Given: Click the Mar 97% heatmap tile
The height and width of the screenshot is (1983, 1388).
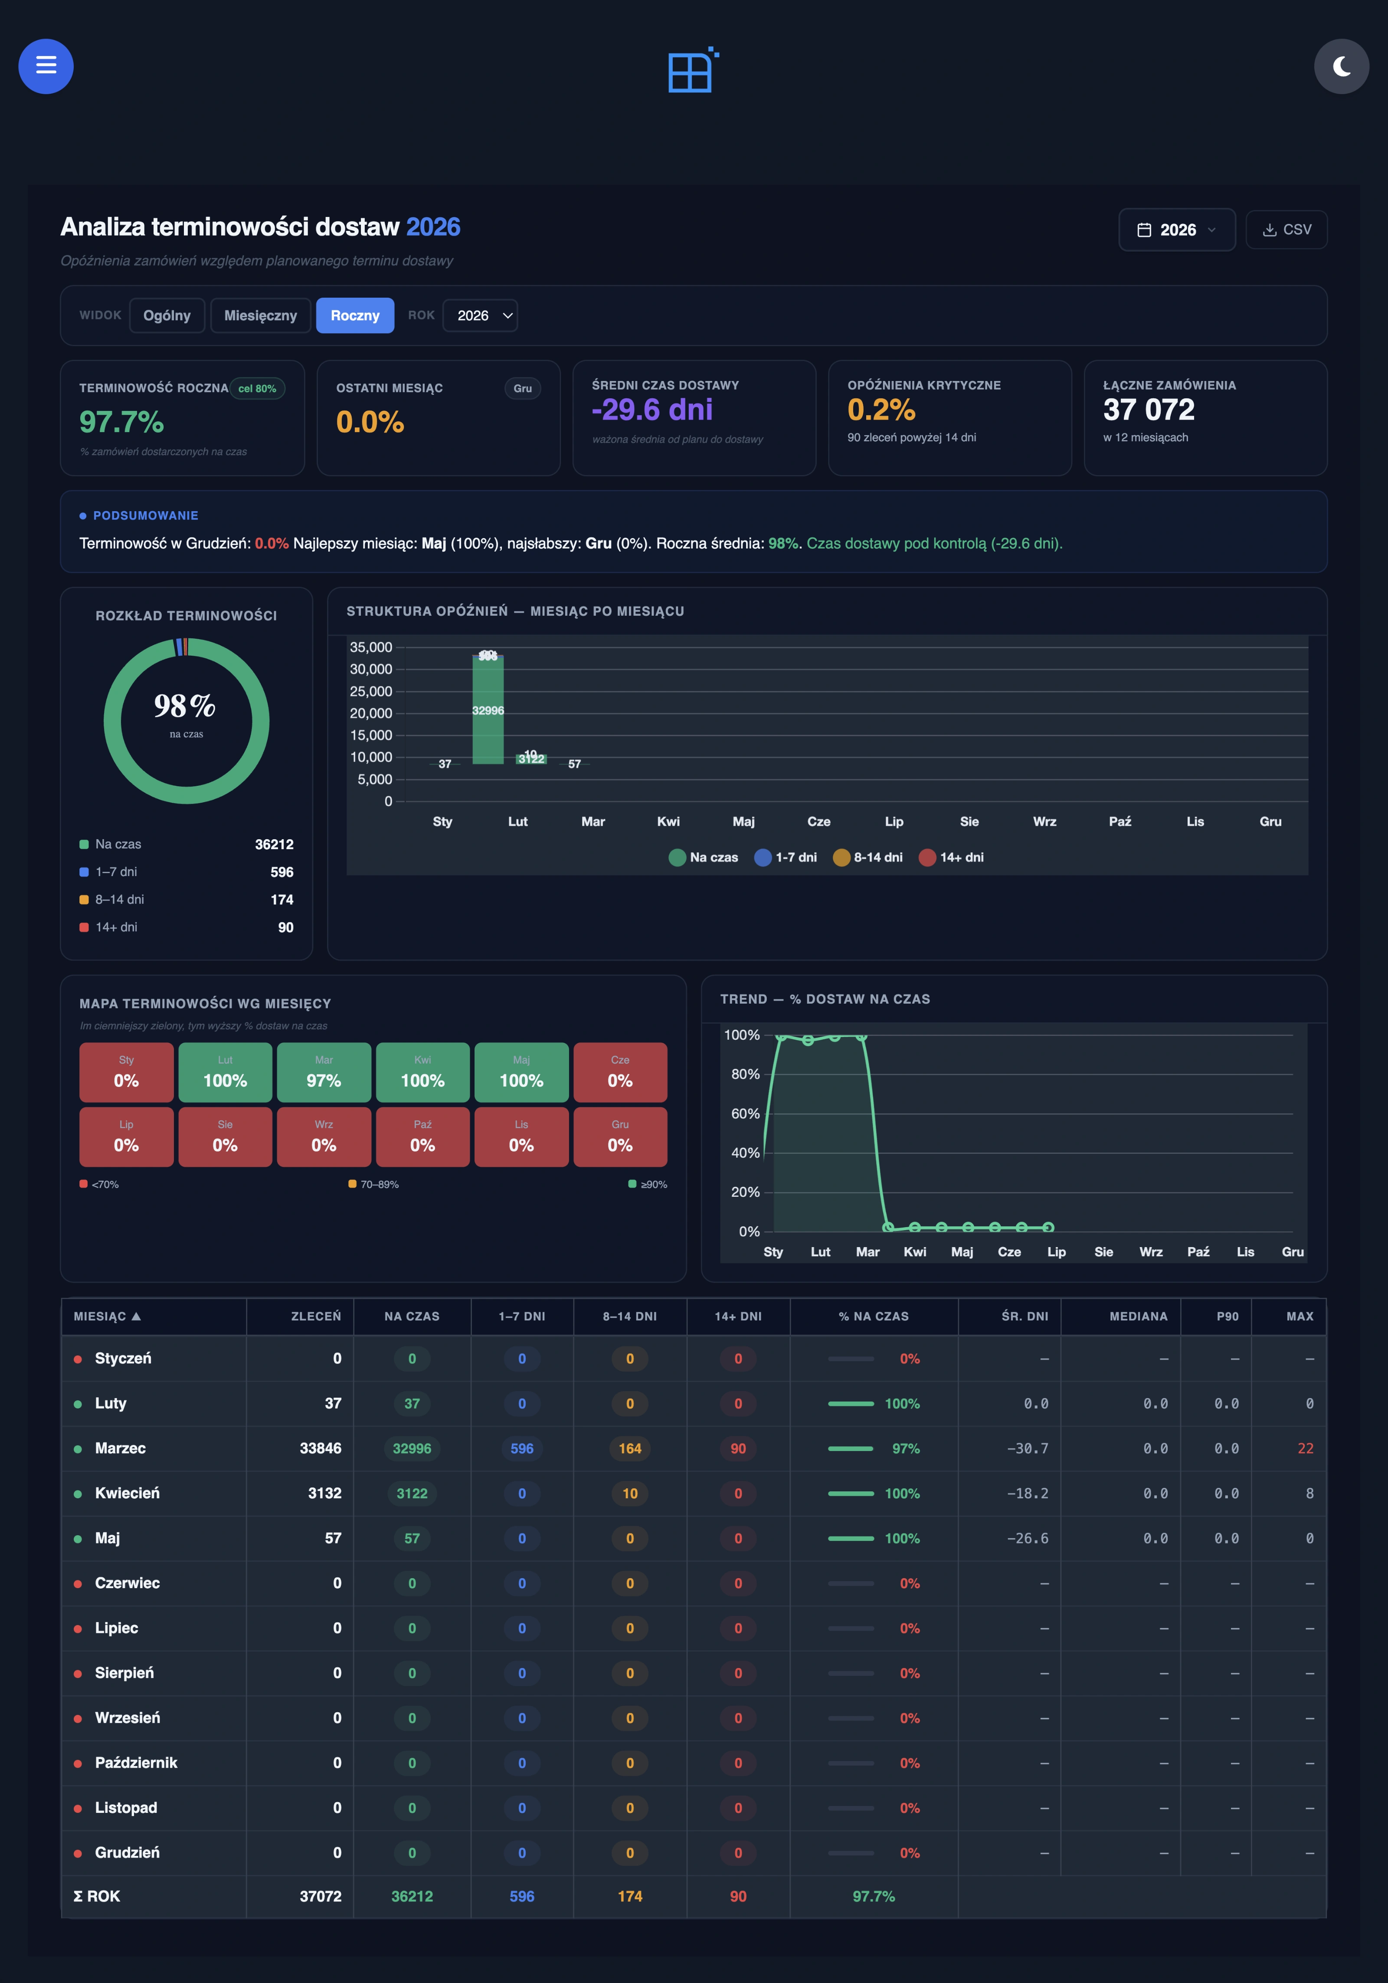Looking at the screenshot, I should 324,1072.
